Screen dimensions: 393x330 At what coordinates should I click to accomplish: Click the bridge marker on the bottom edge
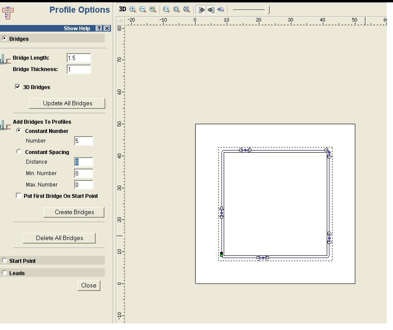[x=263, y=258]
